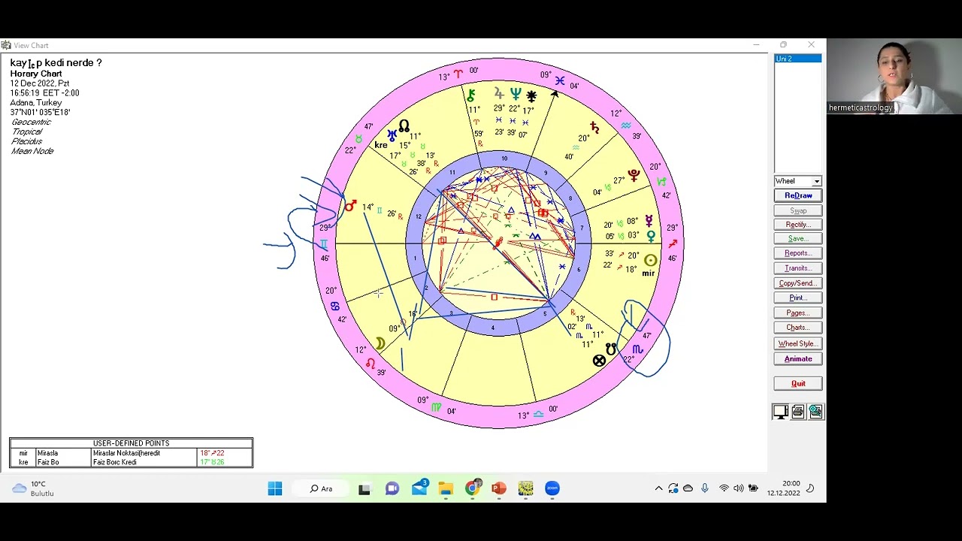Screen dimensions: 962x541
Task: Click the Swap button
Action: 797,210
